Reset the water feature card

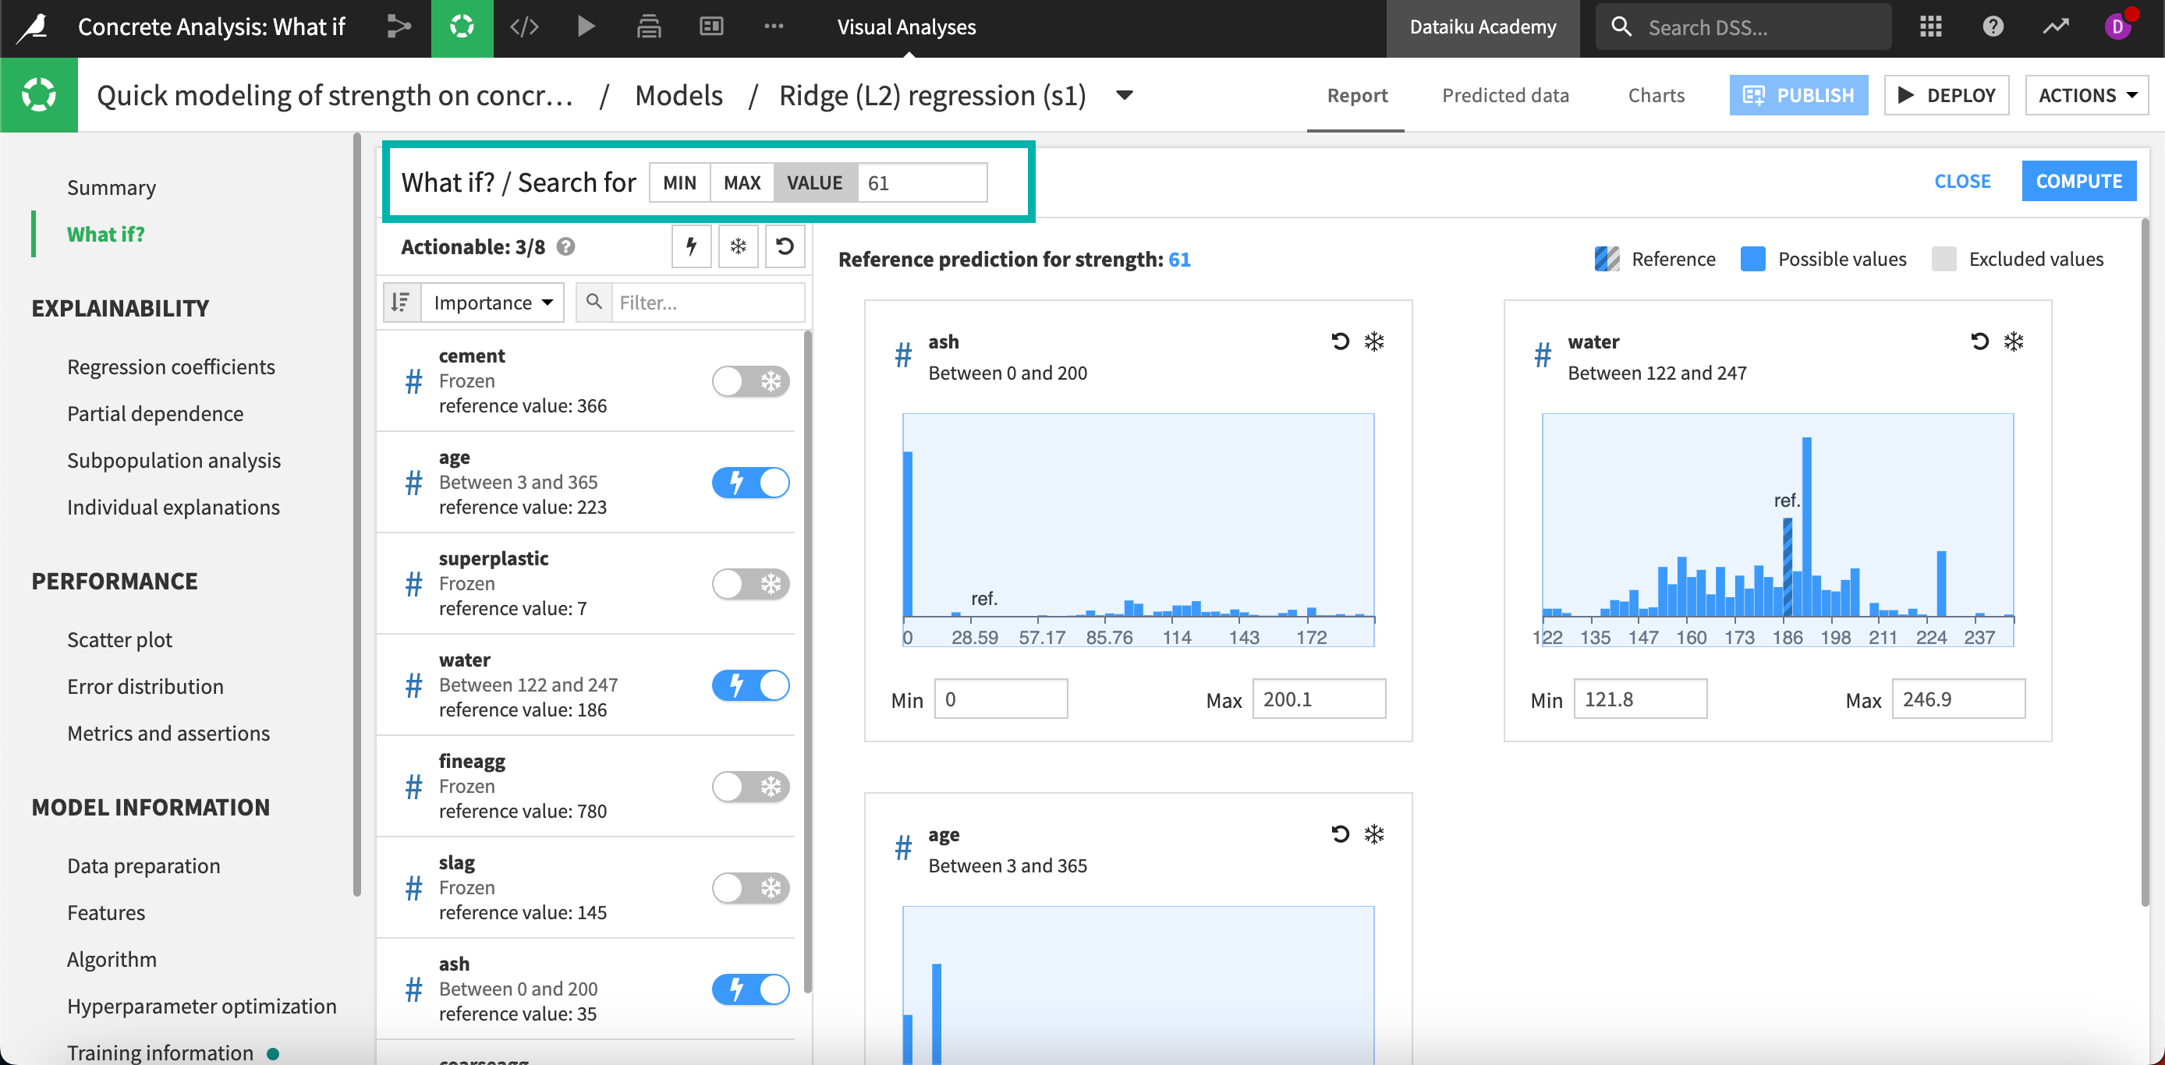pos(1979,341)
